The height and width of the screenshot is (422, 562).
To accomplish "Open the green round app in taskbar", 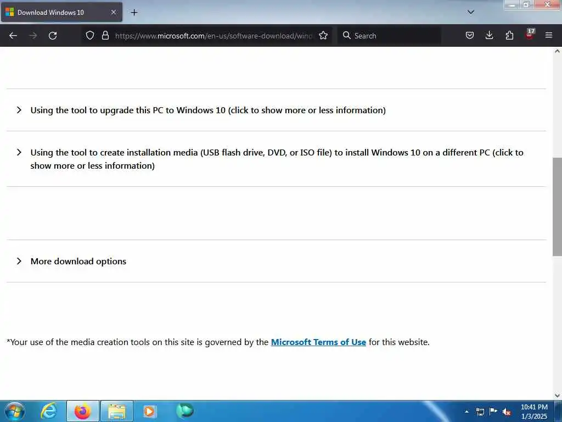I will [x=184, y=411].
